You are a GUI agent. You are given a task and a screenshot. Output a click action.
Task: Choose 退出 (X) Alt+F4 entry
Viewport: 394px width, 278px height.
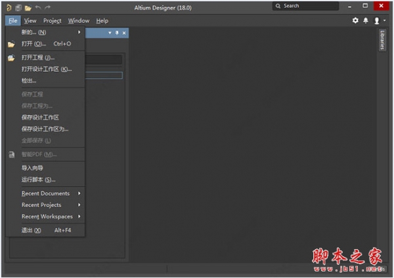pos(45,230)
